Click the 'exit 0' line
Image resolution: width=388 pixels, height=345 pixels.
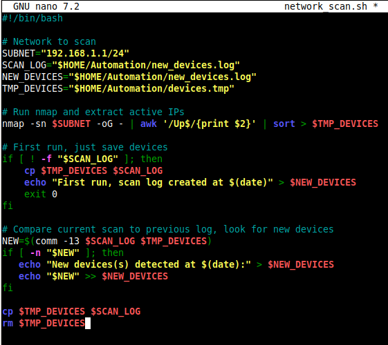tap(41, 194)
